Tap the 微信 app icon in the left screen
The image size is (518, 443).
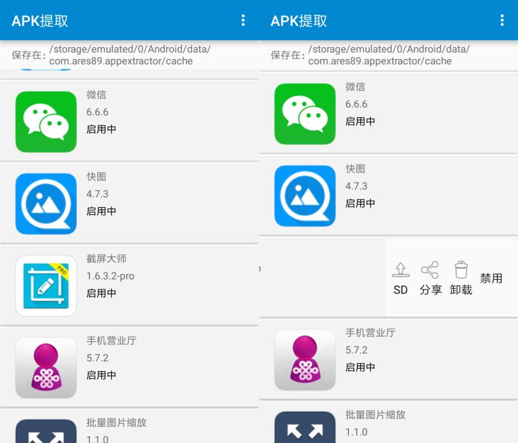point(46,122)
